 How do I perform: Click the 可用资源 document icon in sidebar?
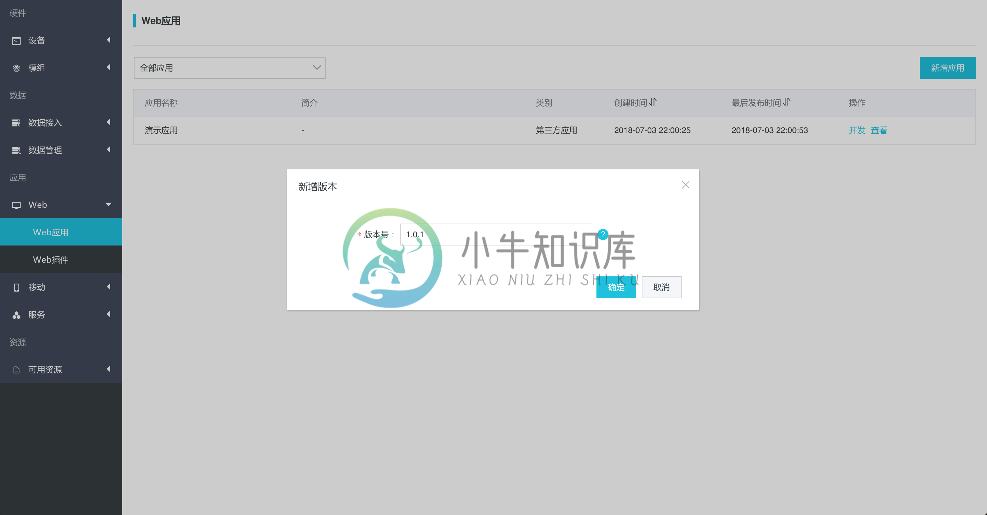pos(16,370)
